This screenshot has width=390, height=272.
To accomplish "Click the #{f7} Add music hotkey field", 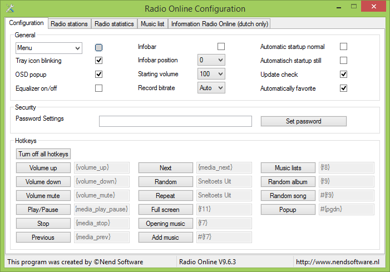I will (x=224, y=237).
